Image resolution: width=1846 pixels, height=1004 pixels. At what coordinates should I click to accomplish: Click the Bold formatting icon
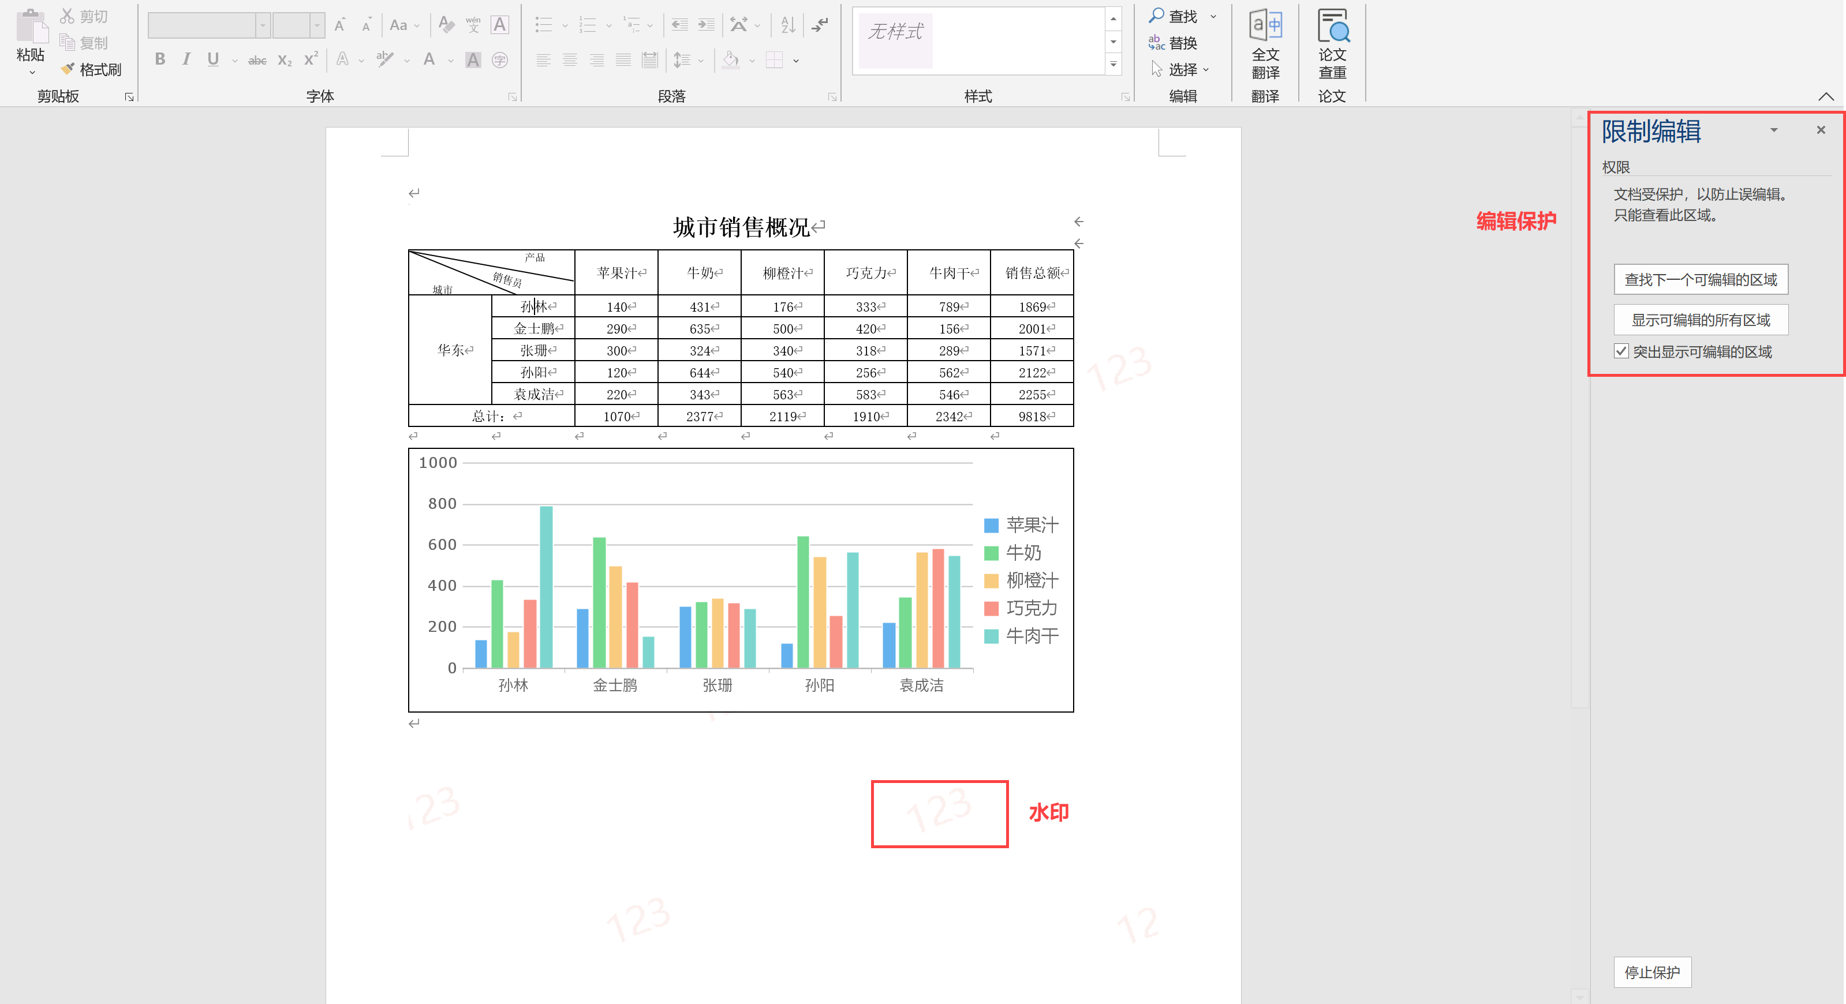click(160, 59)
